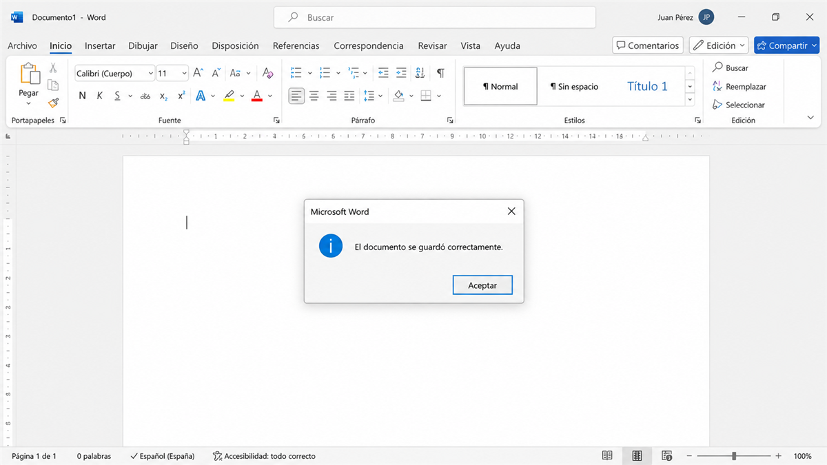This screenshot has height=465, width=827.
Task: Open the Fuente dialog launcher
Action: point(276,120)
